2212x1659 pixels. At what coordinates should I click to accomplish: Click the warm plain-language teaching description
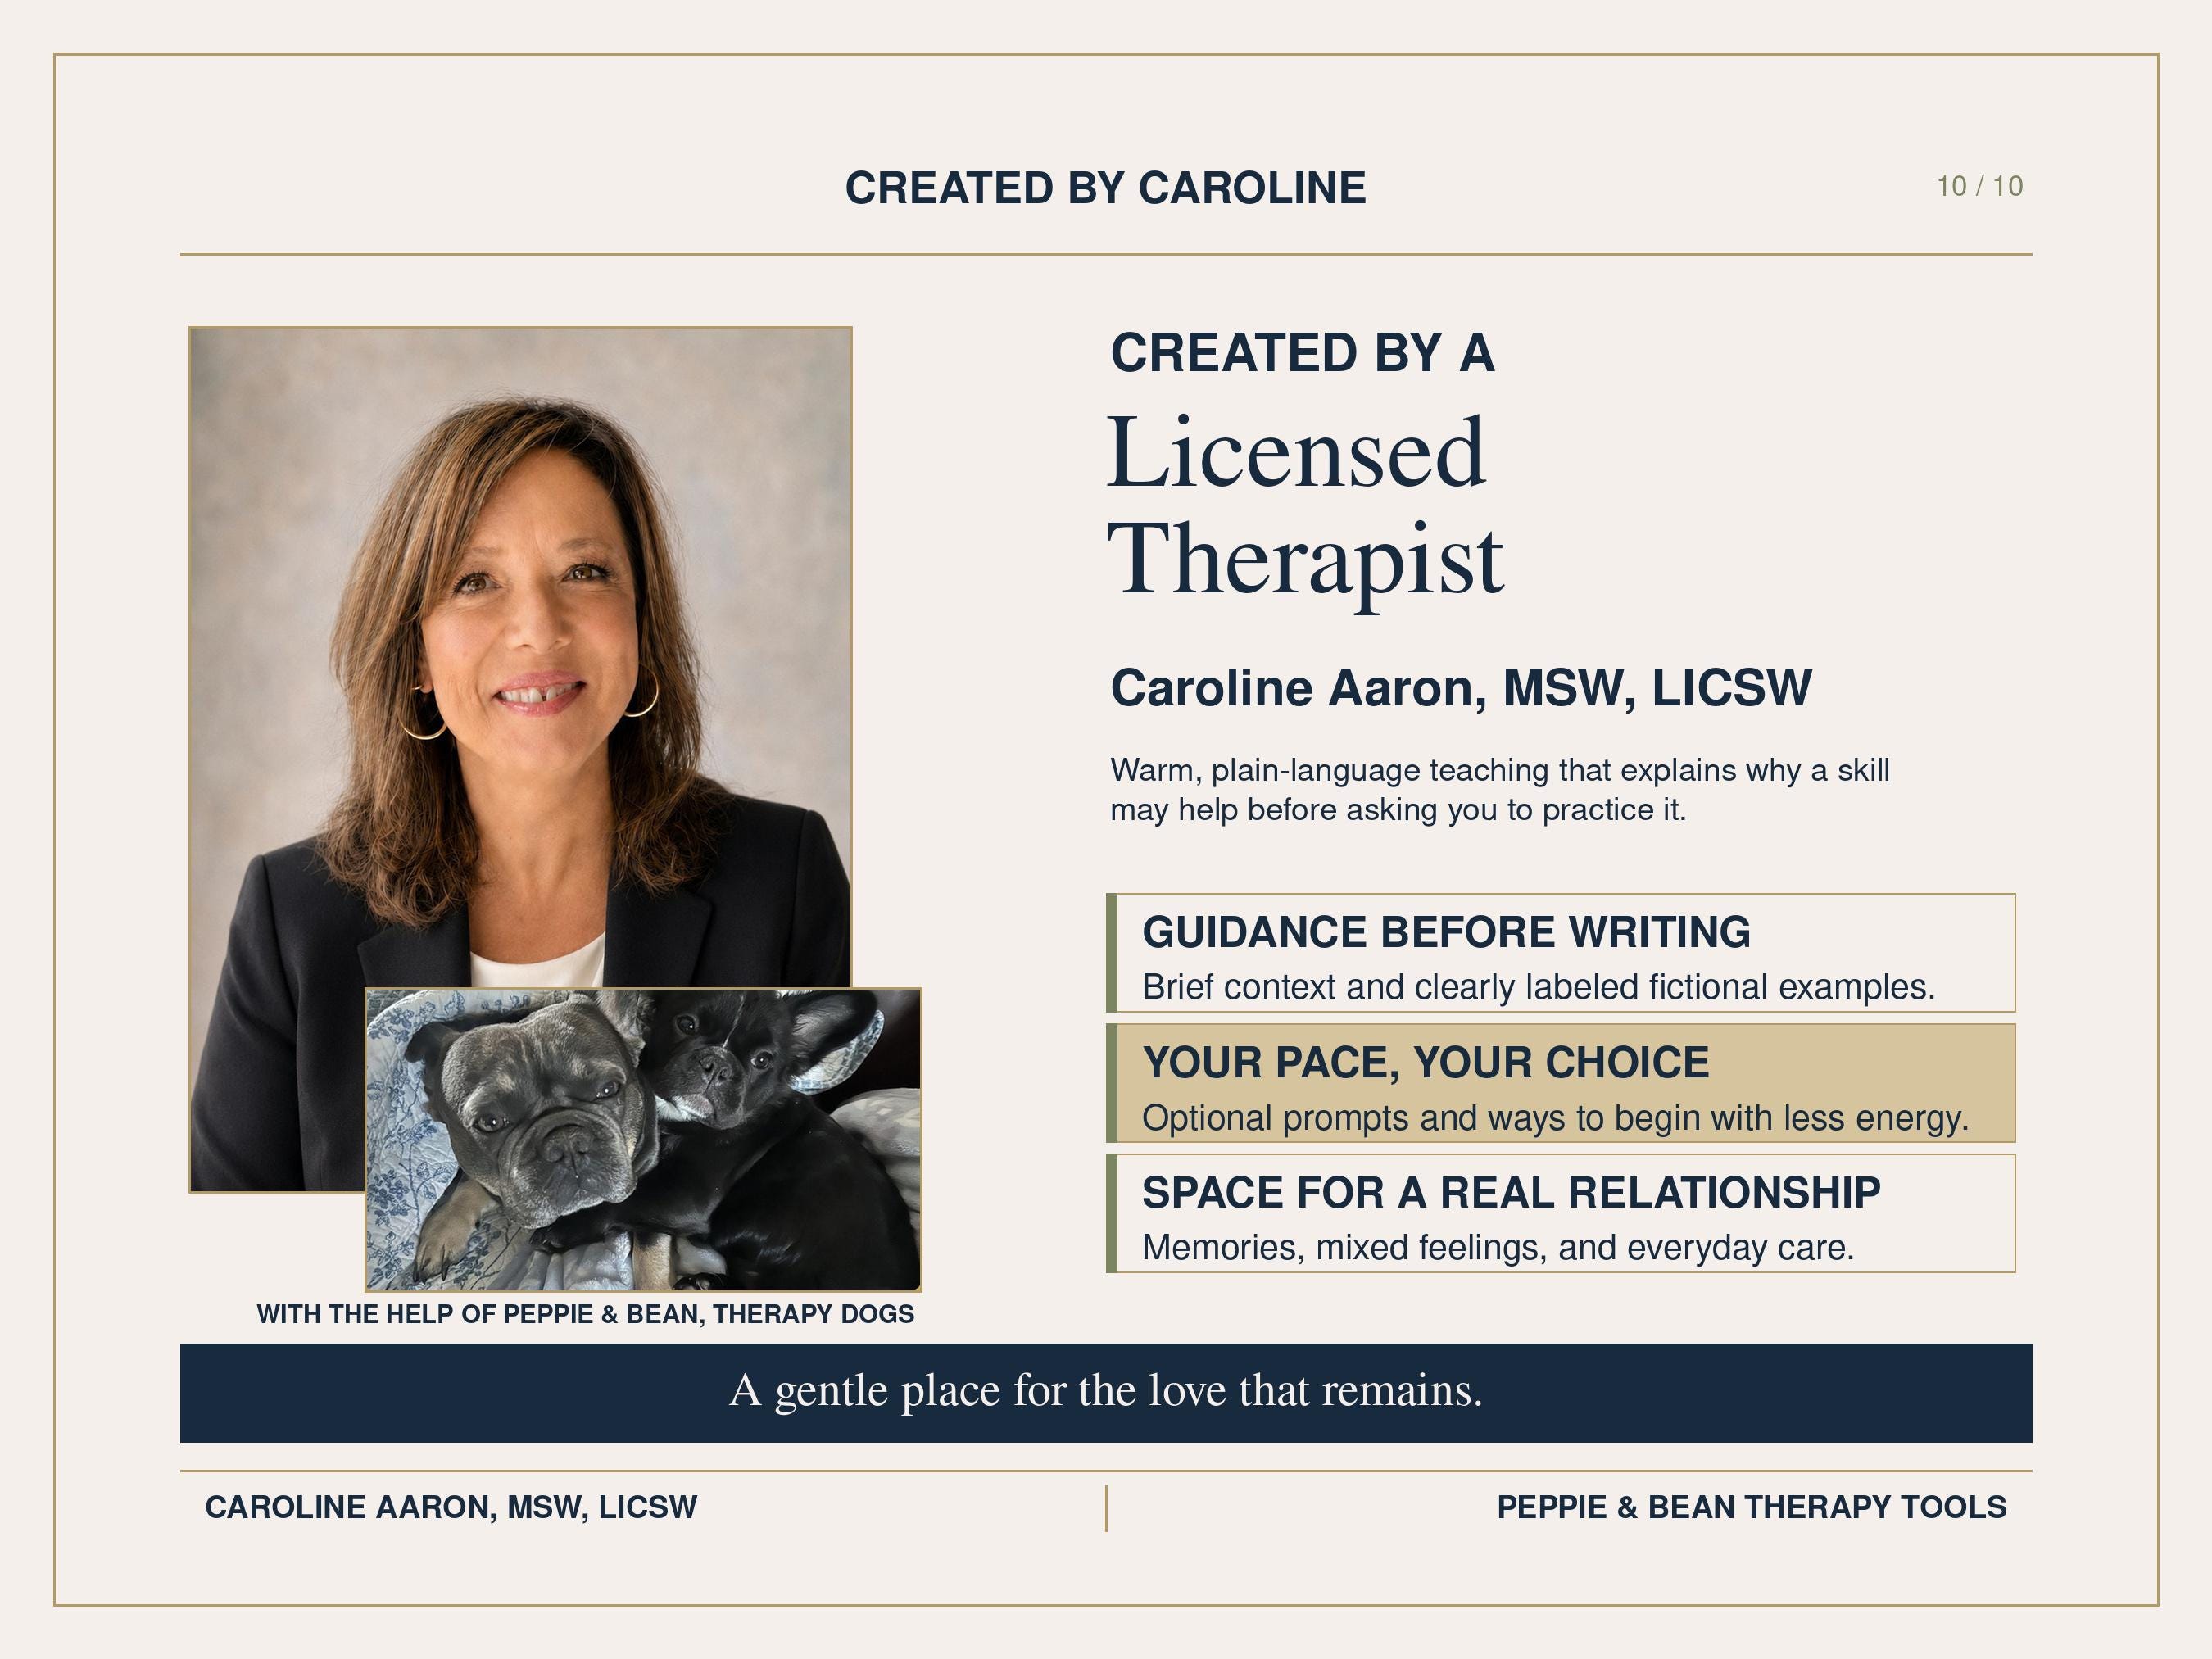coord(1500,790)
